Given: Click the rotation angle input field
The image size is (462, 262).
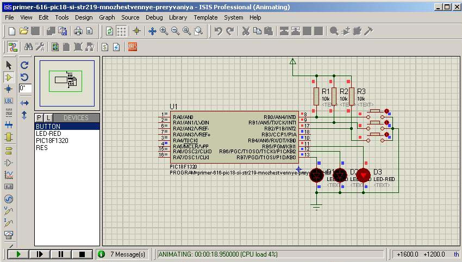Looking at the screenshot, I should [x=26, y=88].
